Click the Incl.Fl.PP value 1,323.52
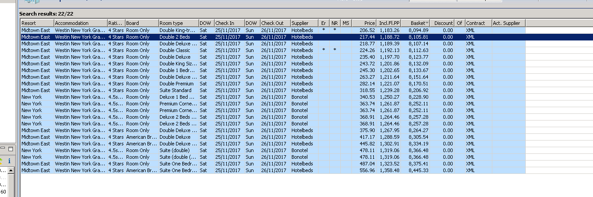 (x=389, y=164)
